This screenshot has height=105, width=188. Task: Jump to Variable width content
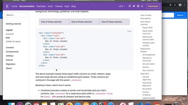tap(148, 44)
